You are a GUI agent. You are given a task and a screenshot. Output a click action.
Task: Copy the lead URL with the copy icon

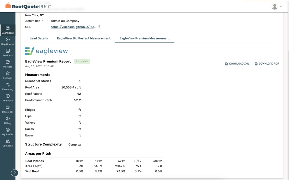[x=100, y=27]
